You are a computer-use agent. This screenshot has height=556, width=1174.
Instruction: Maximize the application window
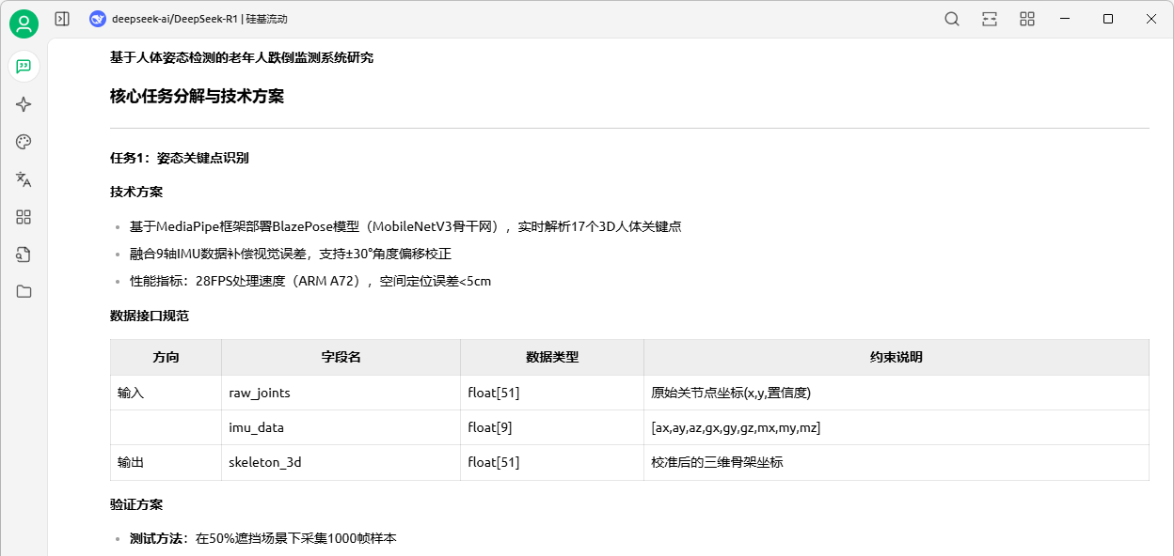1108,19
